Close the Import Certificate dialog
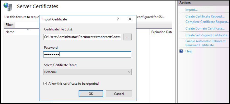230x104 pixels. click(x=130, y=19)
